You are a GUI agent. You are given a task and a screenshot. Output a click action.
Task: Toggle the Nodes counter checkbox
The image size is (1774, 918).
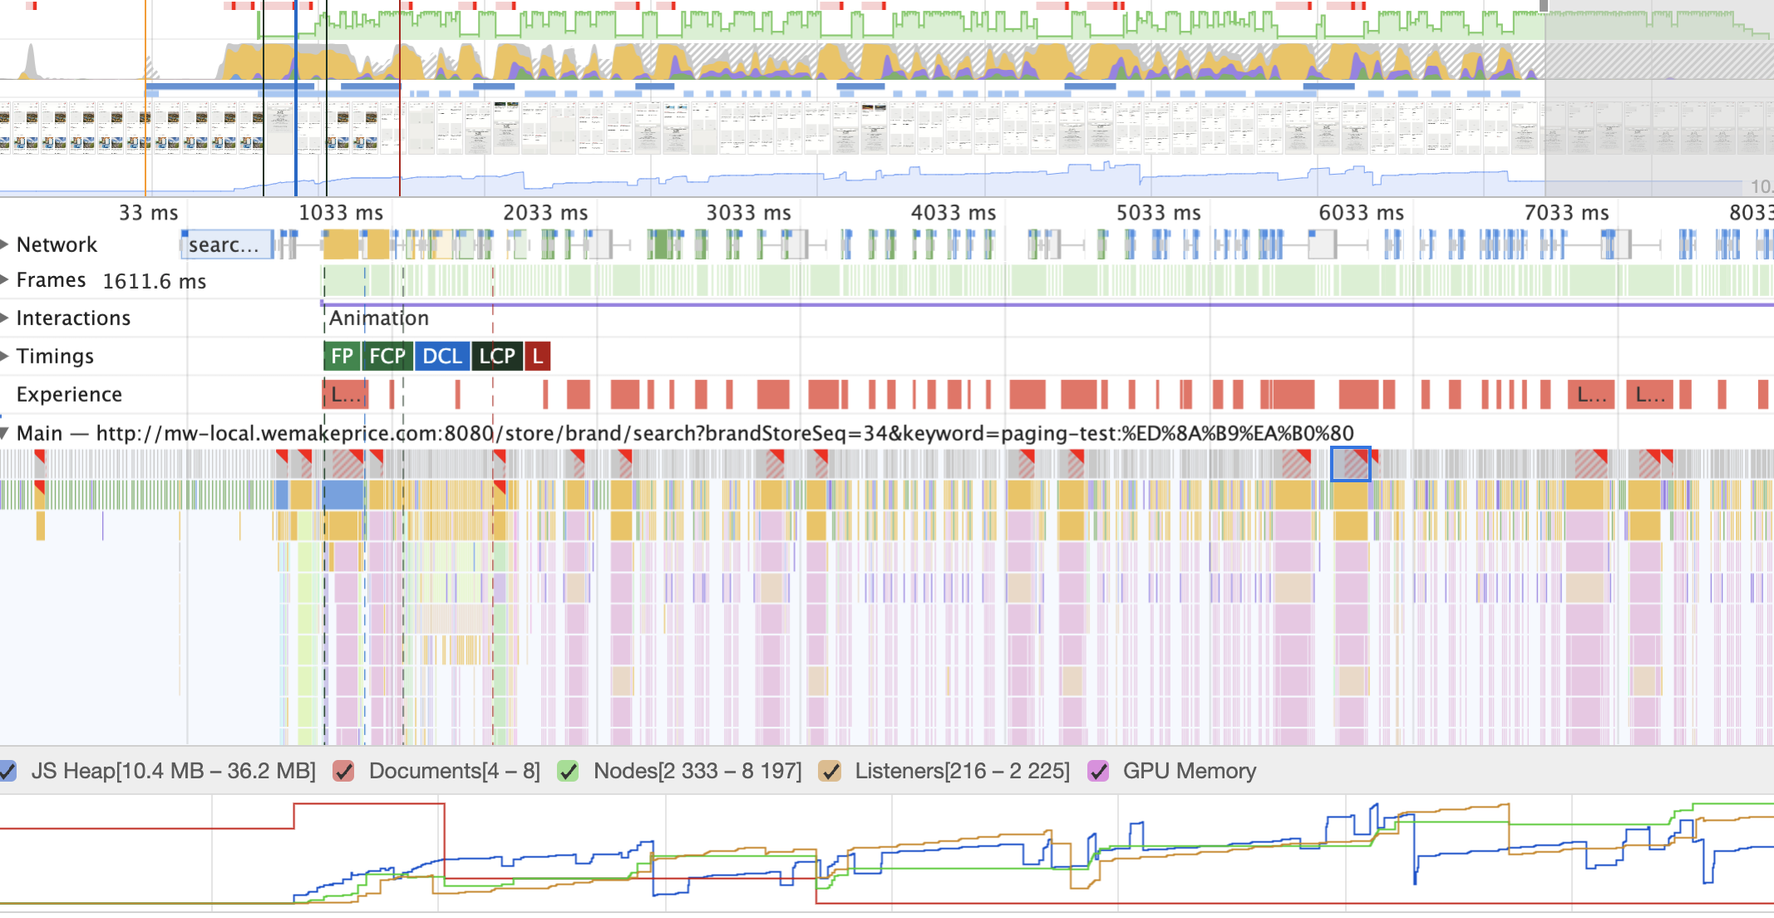point(569,771)
